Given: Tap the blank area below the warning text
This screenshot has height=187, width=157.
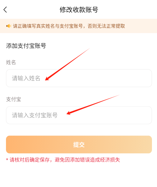Looking at the screenshot, I should 78,175.
